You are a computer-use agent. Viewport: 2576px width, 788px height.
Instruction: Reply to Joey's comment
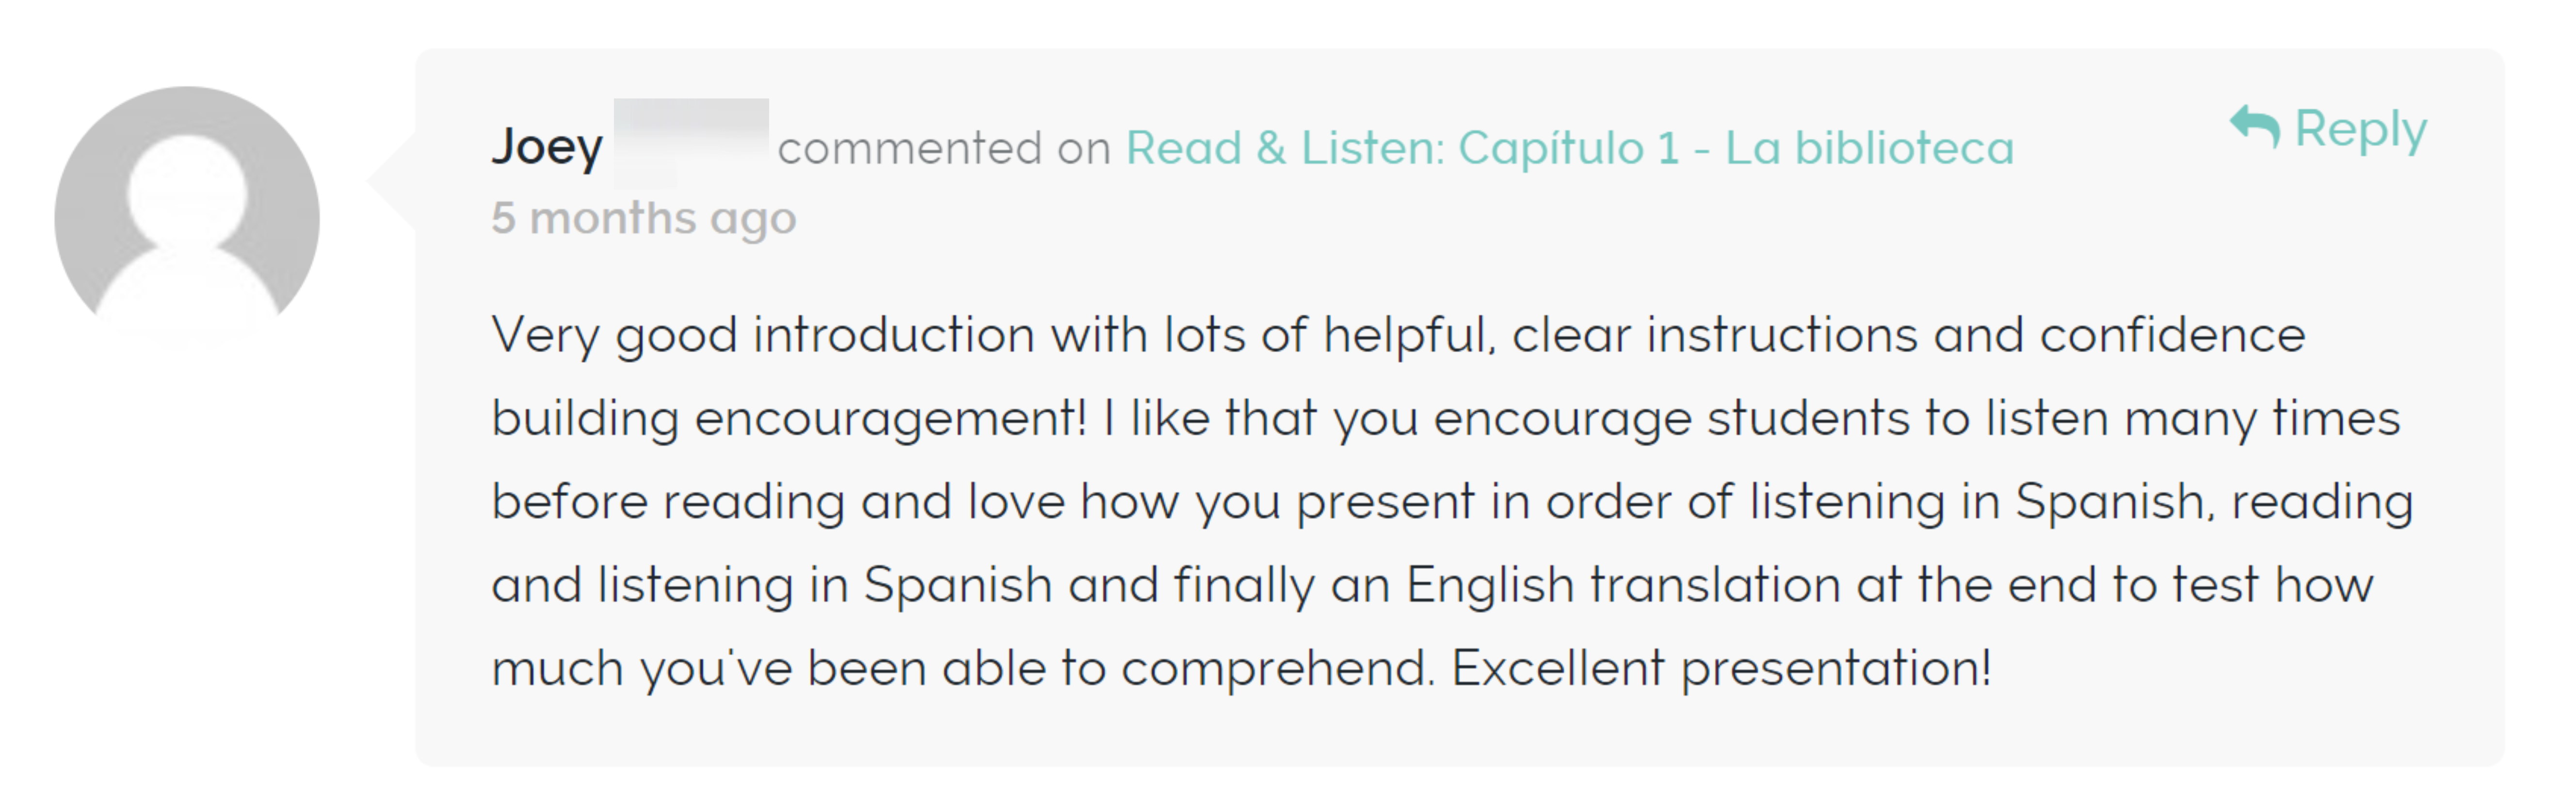pos(2328,129)
